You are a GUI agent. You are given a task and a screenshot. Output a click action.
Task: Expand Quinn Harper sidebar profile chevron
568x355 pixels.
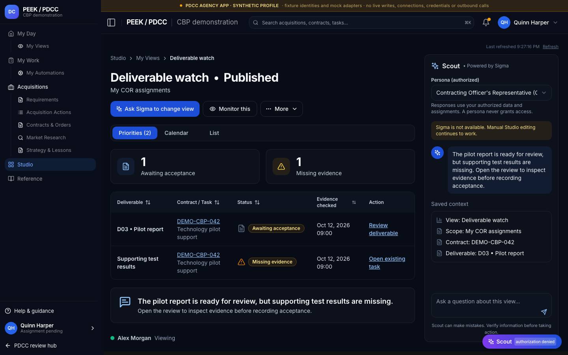[93, 328]
